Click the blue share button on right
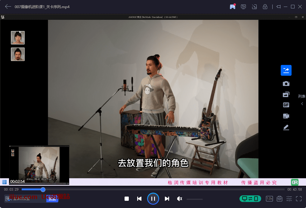Image resolution: width=306 pixels, height=208 pixels. 286,70
